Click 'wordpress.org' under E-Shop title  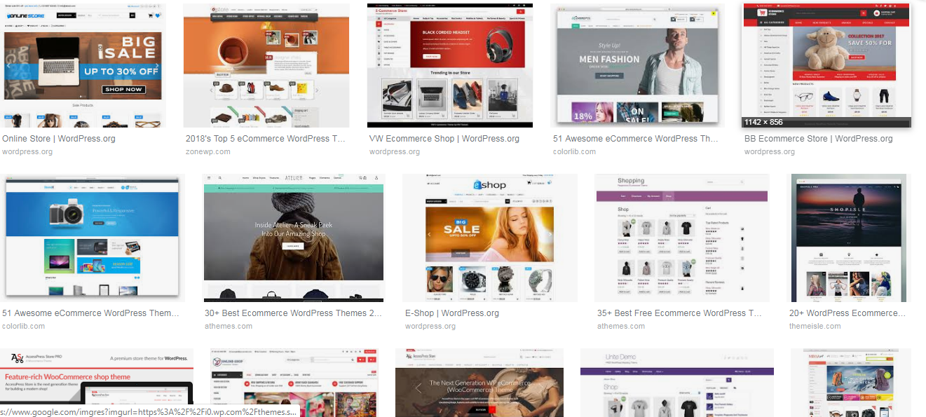coord(430,326)
